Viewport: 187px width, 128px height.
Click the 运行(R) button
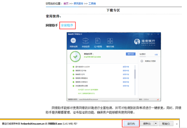coord(131,123)
